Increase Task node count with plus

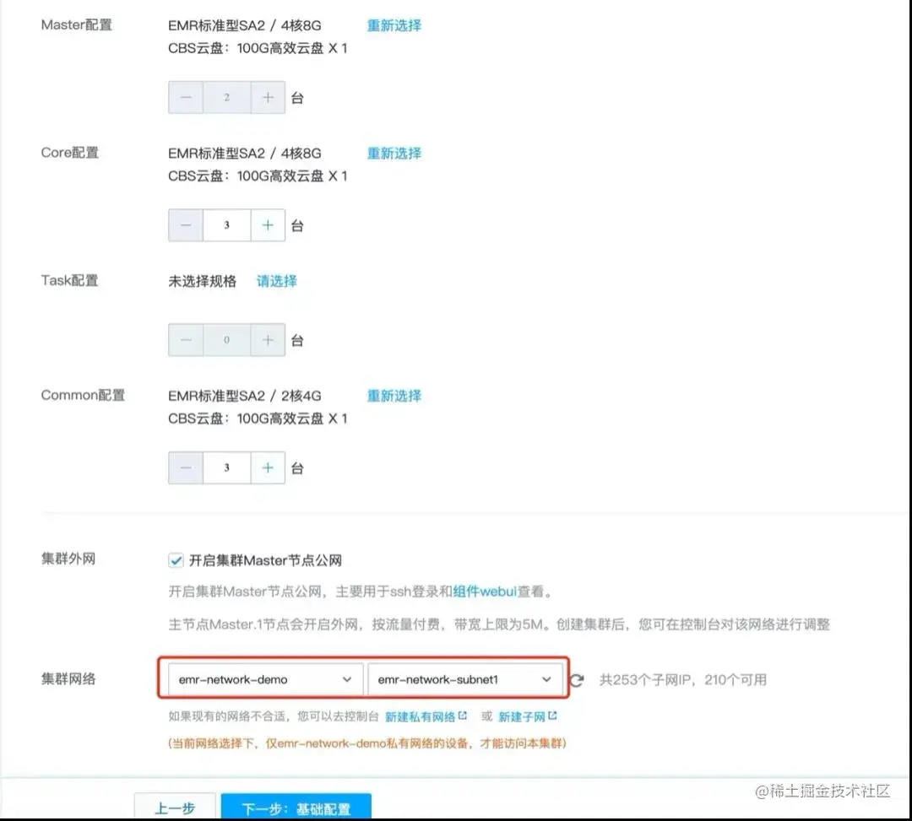point(268,339)
